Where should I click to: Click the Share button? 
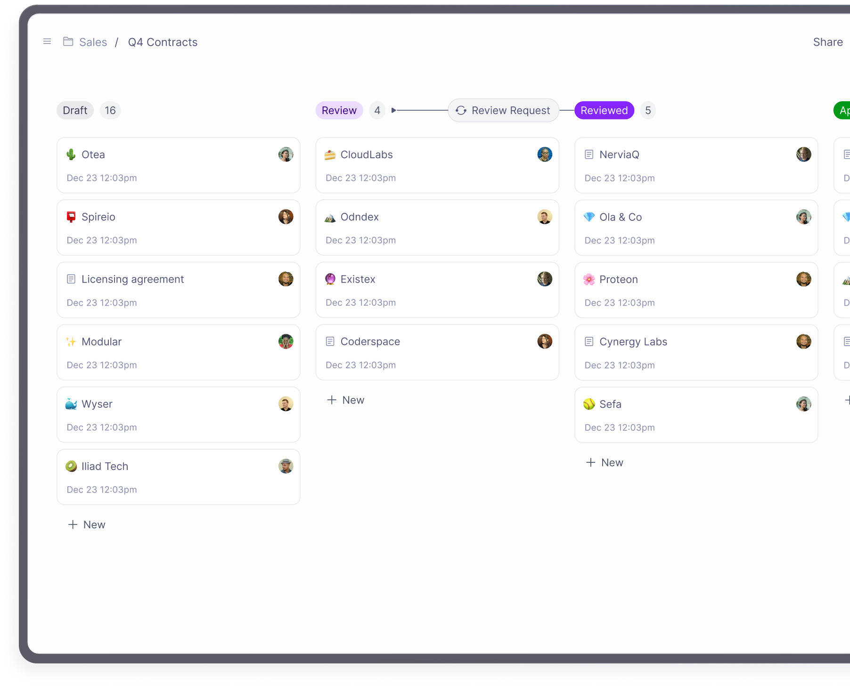[x=828, y=42]
